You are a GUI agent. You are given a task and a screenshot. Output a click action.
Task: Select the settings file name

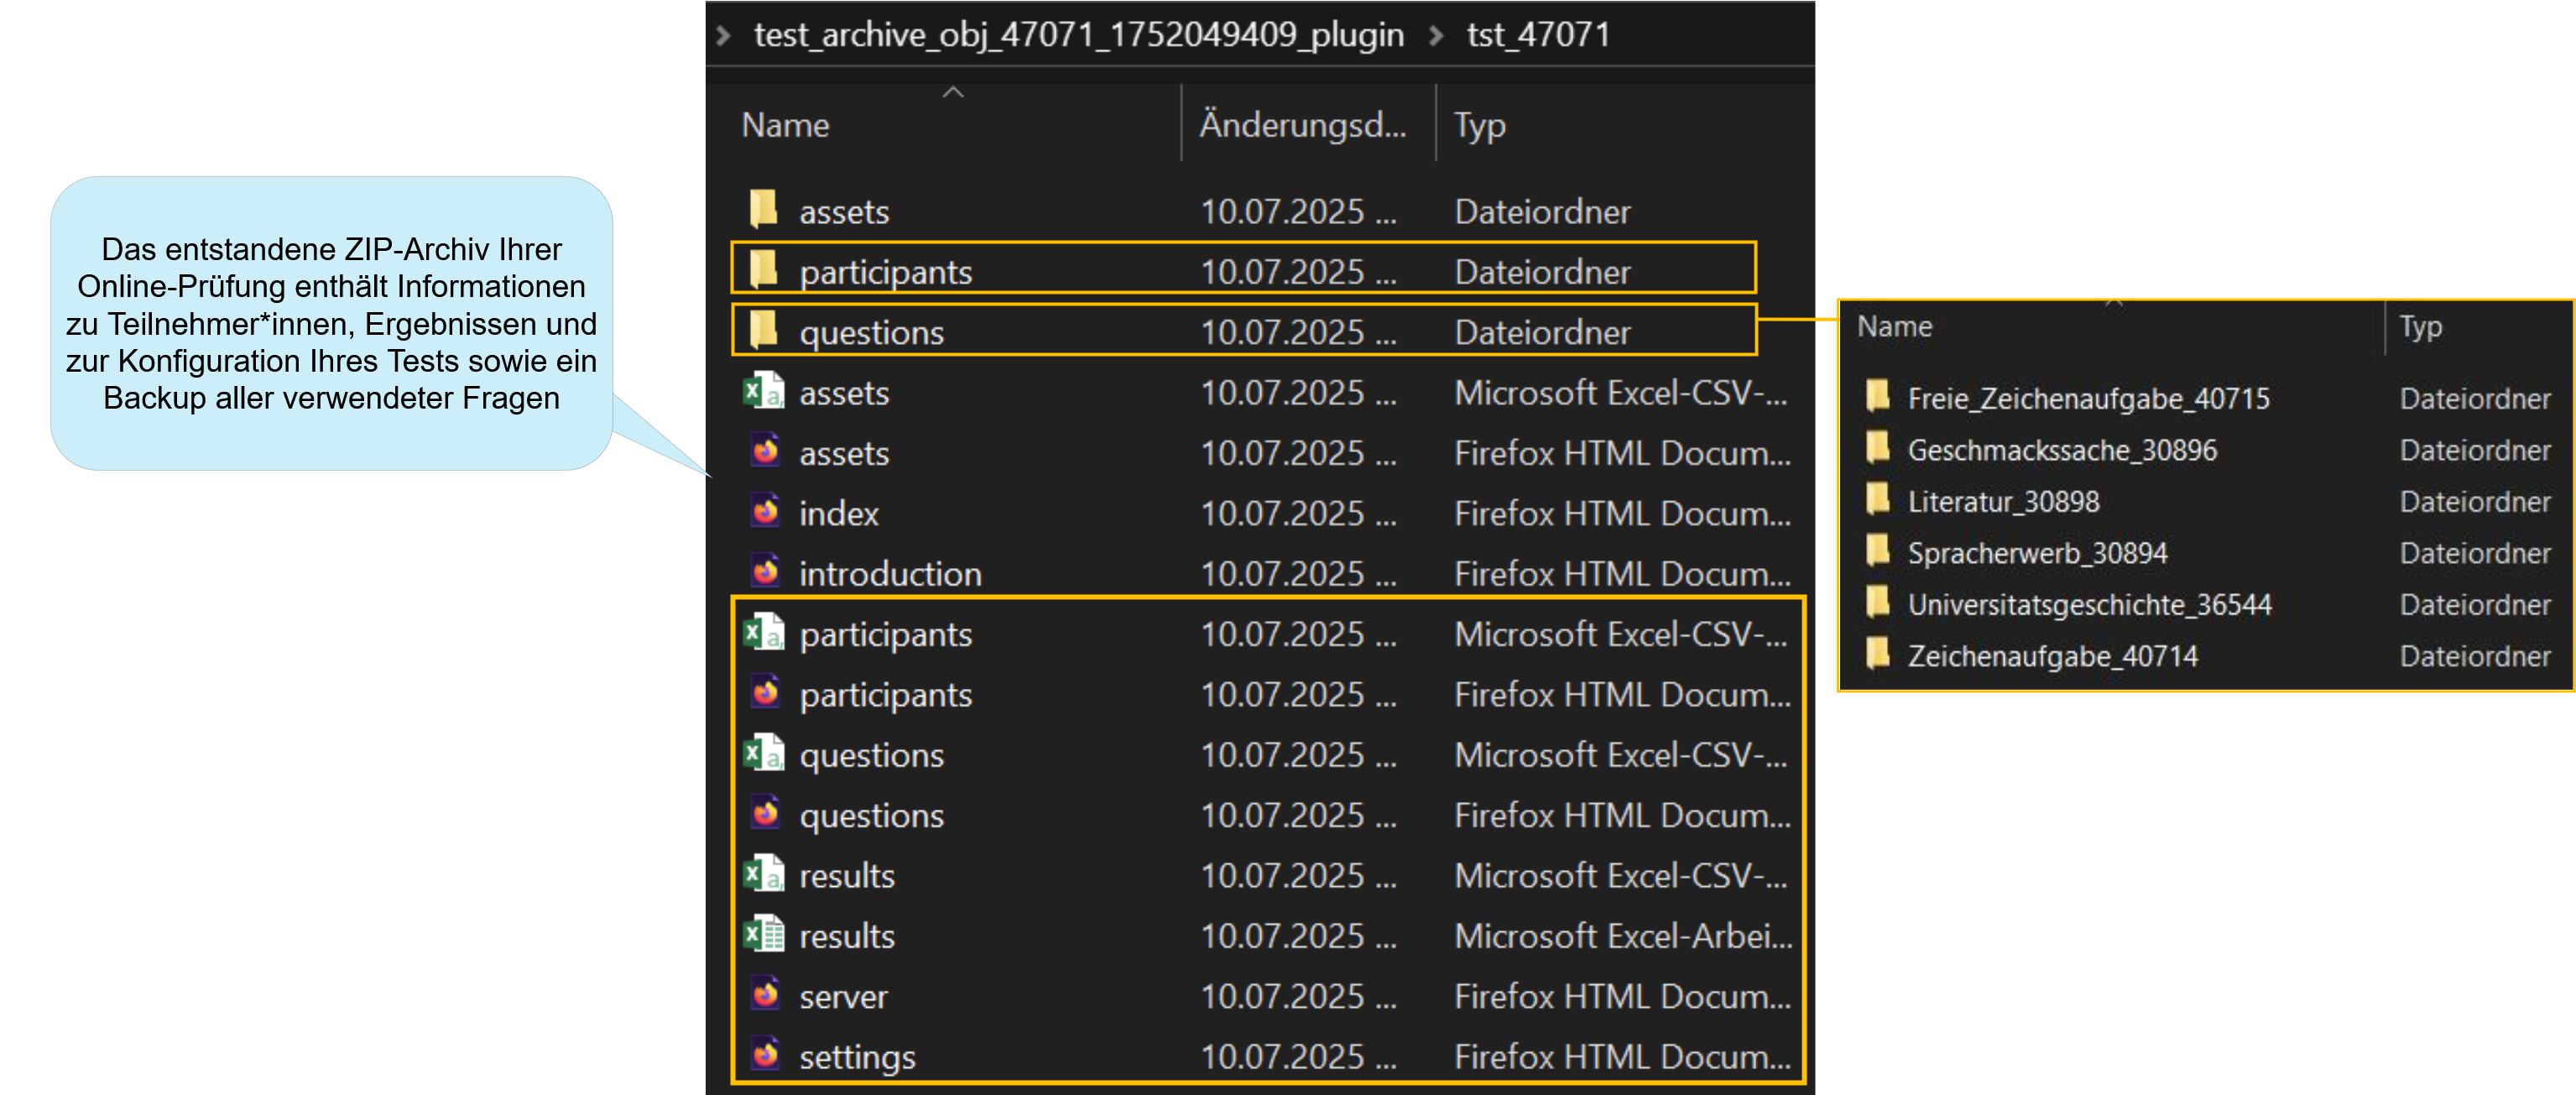click(857, 1058)
